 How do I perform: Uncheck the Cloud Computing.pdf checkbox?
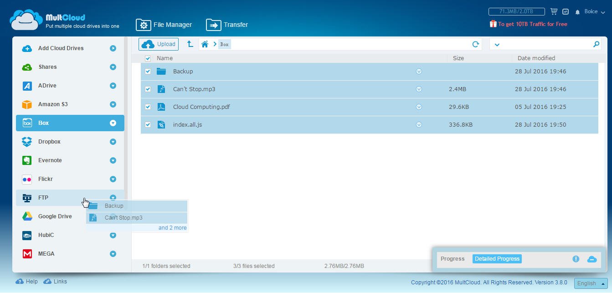click(148, 107)
